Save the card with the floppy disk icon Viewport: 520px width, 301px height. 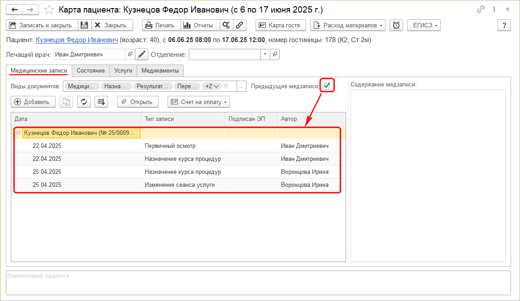coord(84,25)
